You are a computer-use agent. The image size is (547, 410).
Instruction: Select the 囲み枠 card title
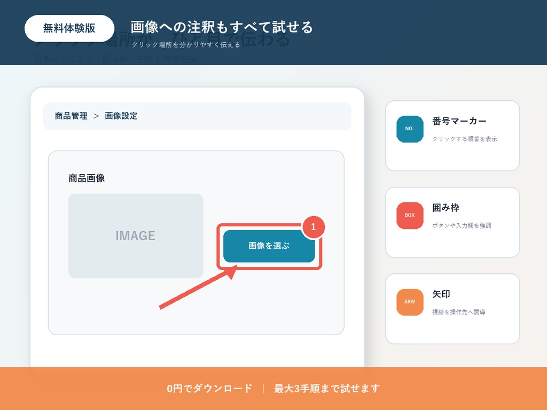pyautogui.click(x=446, y=208)
